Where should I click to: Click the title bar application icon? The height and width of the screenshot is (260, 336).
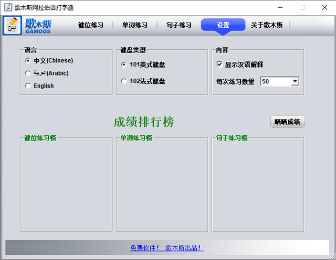[8, 7]
